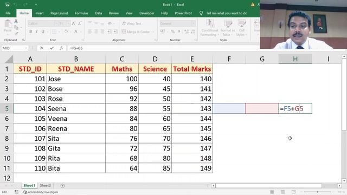Click Accessibility: Investigate in status bar
347x195 pixels.
tap(41, 192)
